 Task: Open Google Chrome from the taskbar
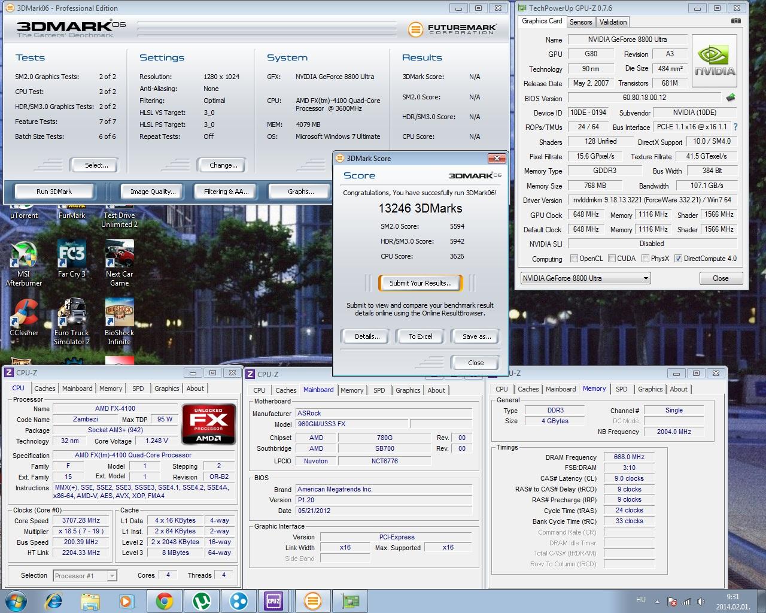pos(165,600)
